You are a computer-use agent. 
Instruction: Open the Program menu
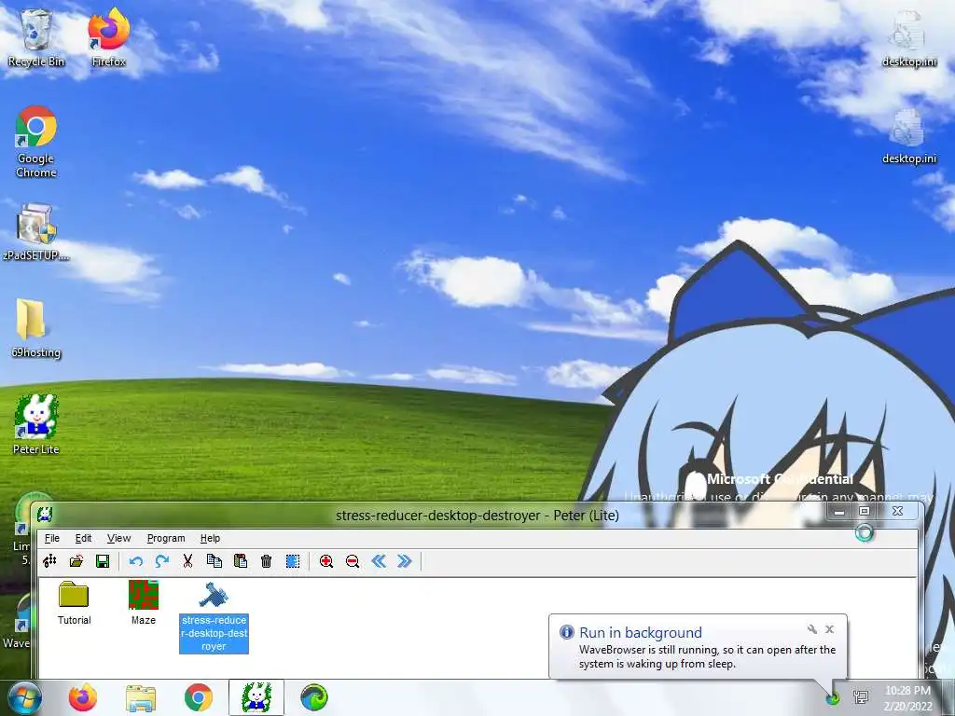click(x=166, y=538)
